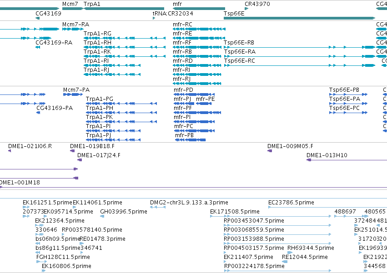
Task: Select the mfr gene feature
Action: pyautogui.click(x=199, y=9)
